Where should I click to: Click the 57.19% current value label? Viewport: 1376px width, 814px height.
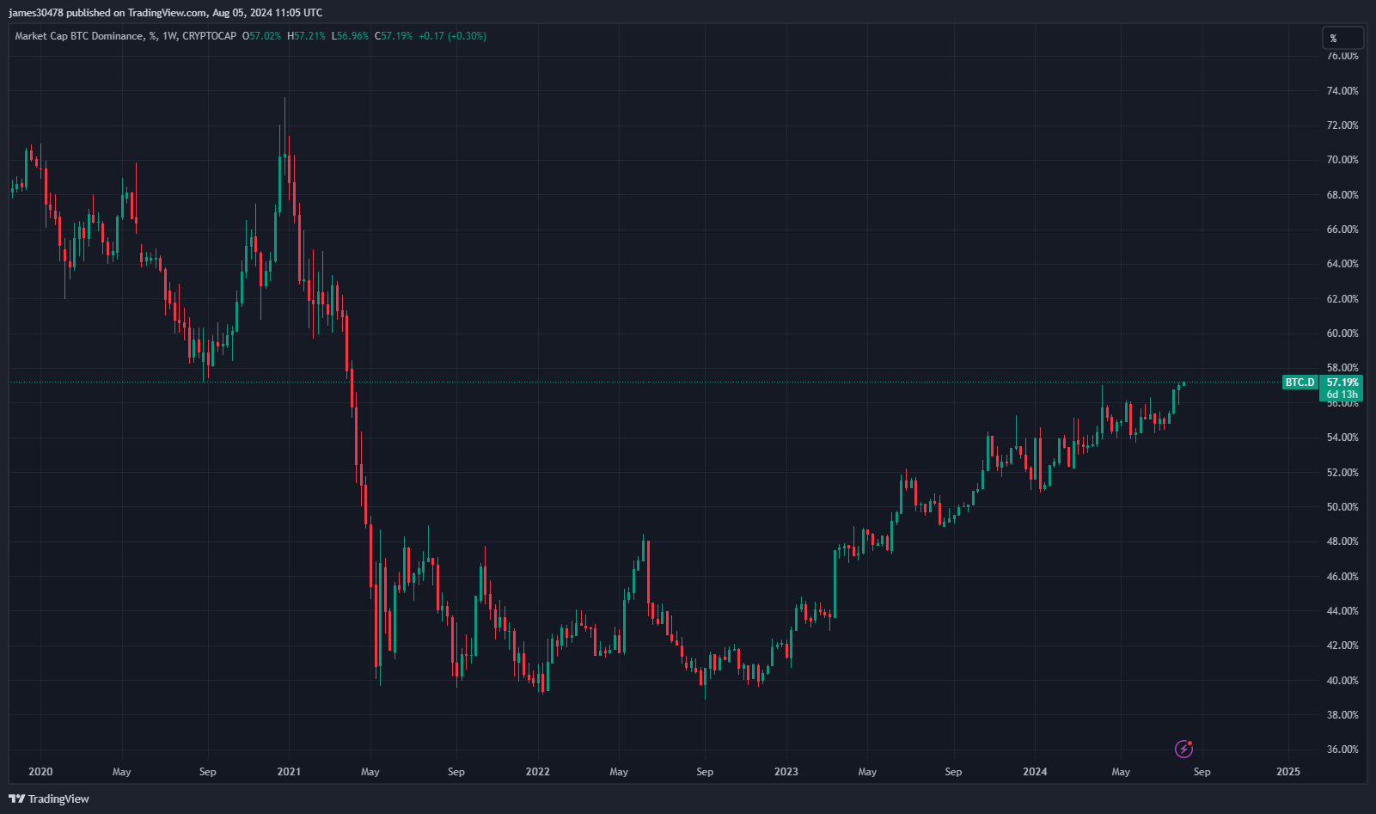(x=1342, y=383)
